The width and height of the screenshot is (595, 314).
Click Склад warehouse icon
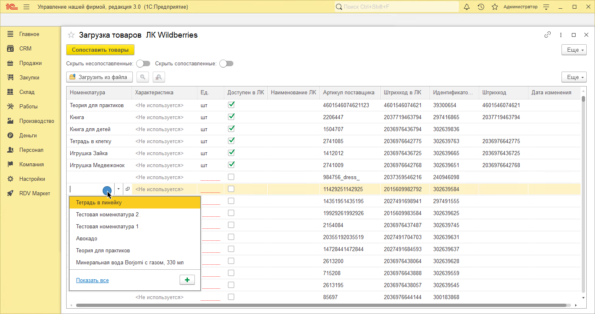point(10,92)
